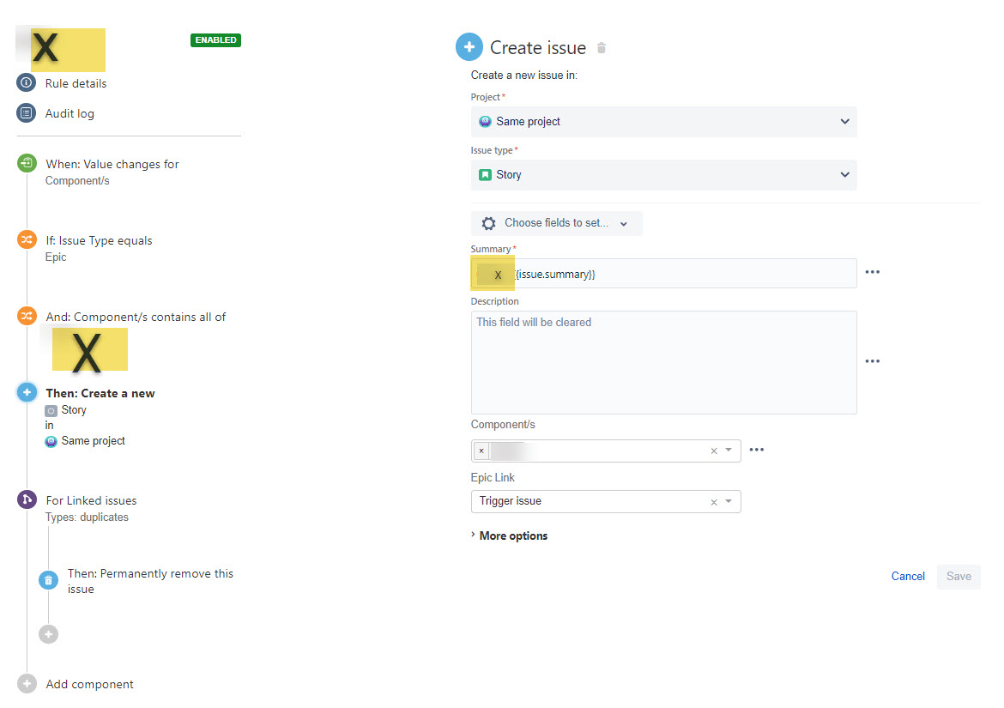Click the trash icon for Permanently remove step
Screen dimensions: 1004x708
[49, 580]
